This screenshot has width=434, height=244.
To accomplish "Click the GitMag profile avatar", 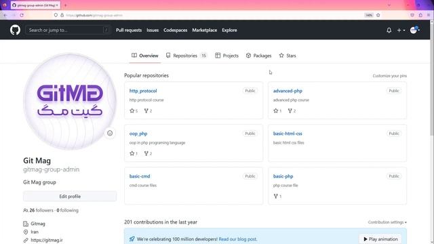I will 70,102.
